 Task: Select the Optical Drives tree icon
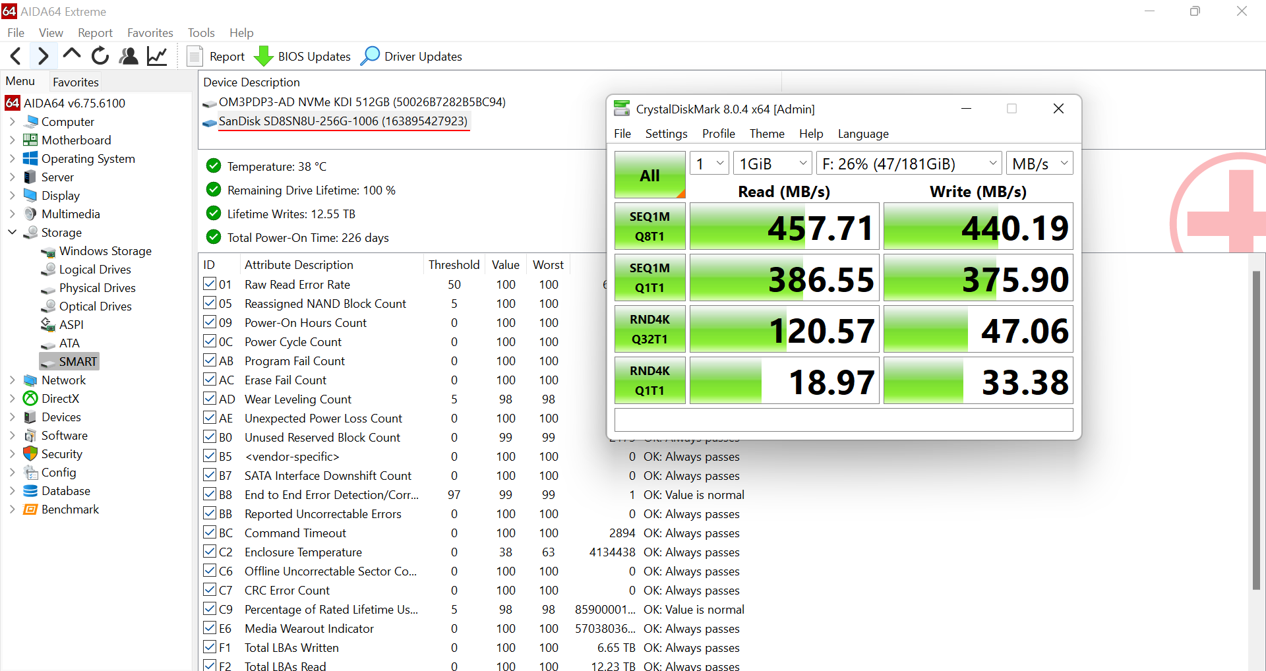tap(48, 306)
